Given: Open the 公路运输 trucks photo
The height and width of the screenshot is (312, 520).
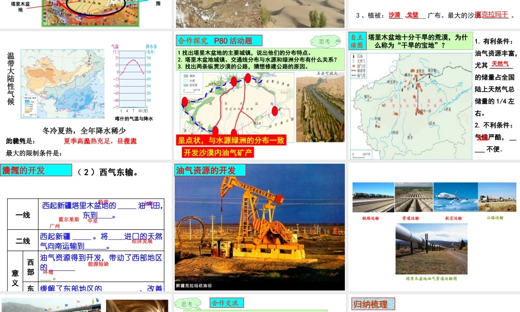Looking at the screenshot, I should tap(497, 197).
